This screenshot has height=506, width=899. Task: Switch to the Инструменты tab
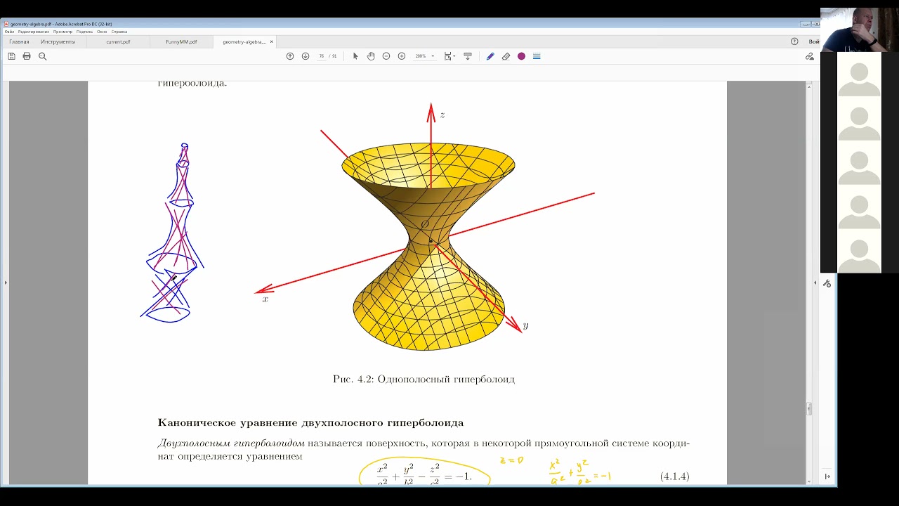(58, 41)
